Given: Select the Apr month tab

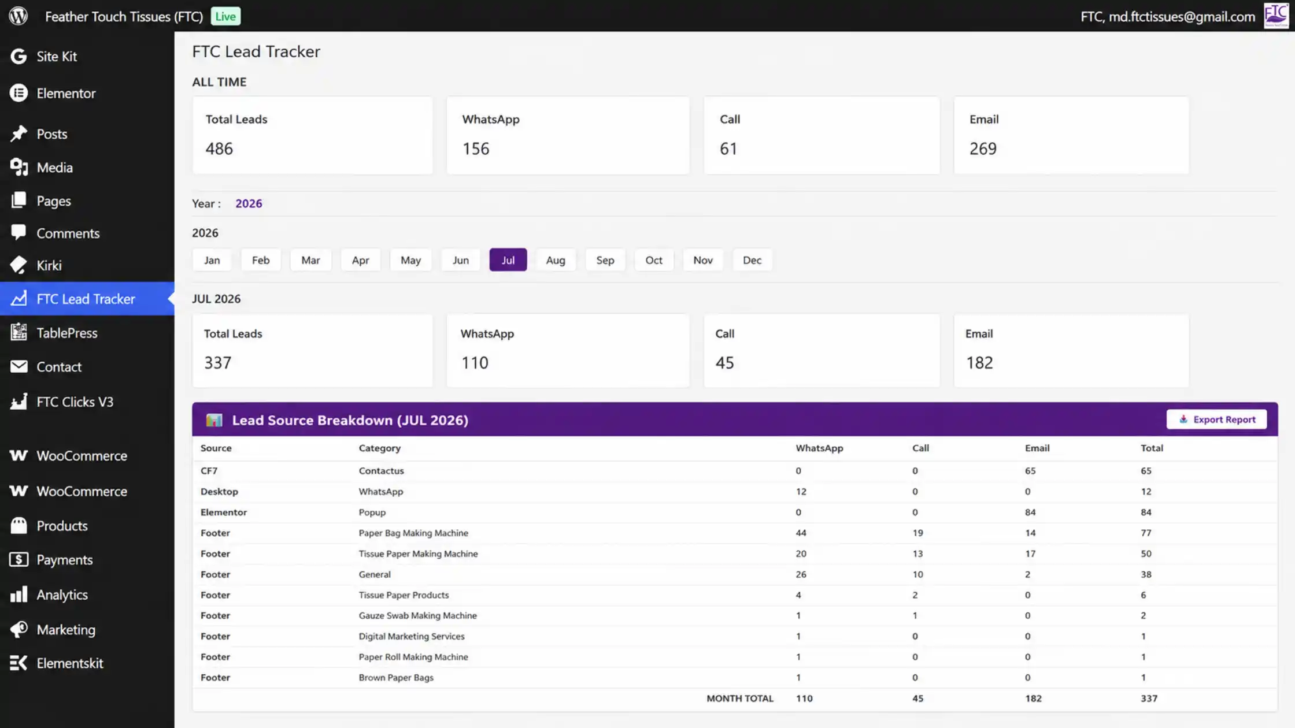Looking at the screenshot, I should pos(360,260).
